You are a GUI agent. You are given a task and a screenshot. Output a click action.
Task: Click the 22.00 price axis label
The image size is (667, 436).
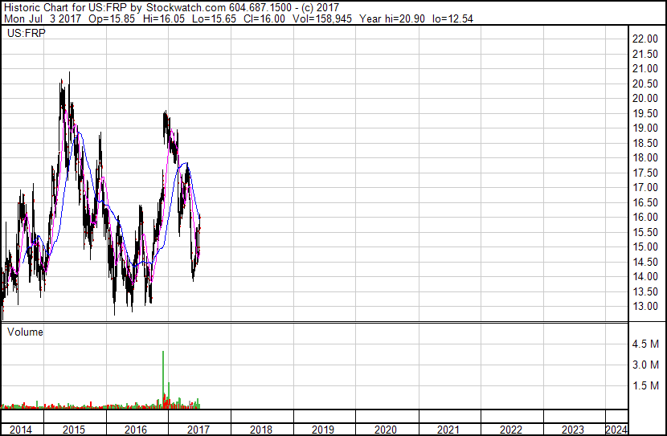(x=644, y=39)
